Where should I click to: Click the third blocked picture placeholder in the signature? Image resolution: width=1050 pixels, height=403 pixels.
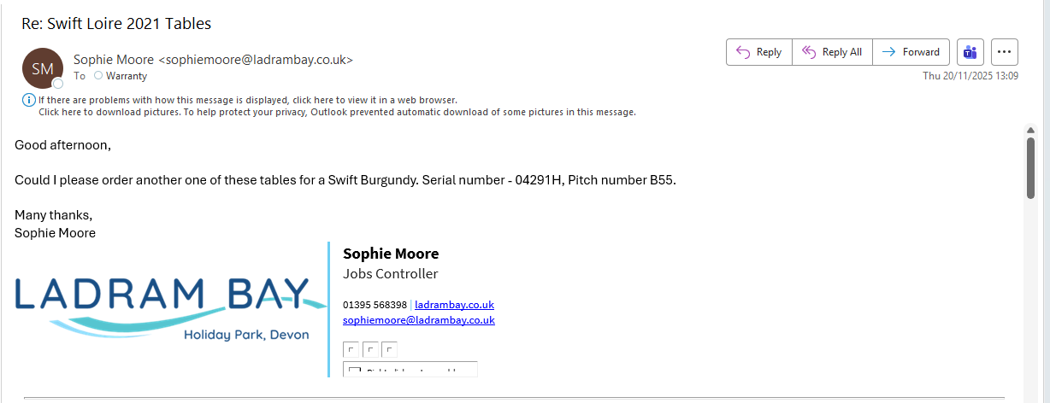click(389, 350)
